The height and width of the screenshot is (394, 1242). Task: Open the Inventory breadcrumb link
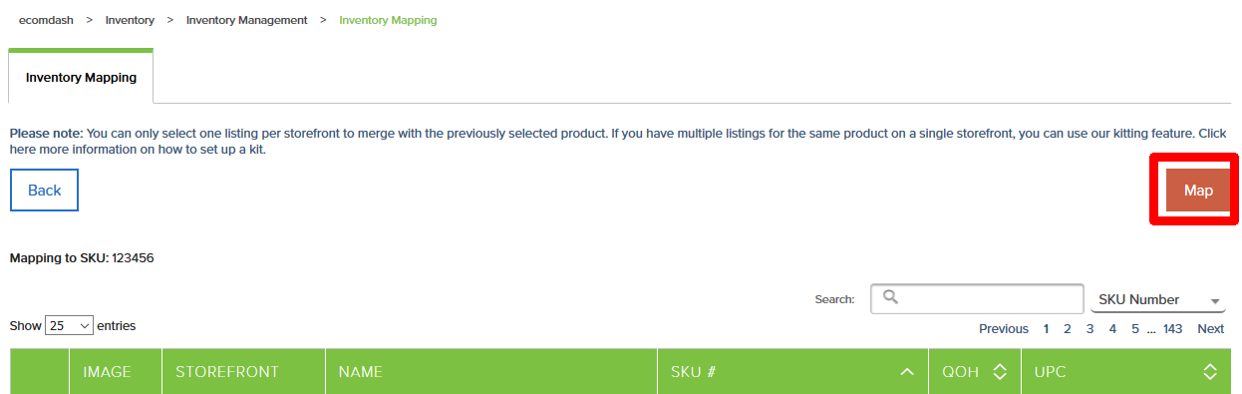(x=130, y=20)
